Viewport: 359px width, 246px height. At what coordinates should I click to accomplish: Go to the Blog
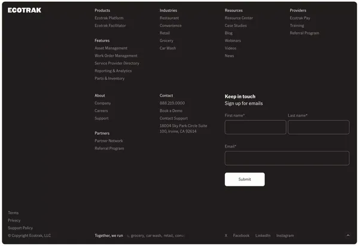(x=229, y=33)
